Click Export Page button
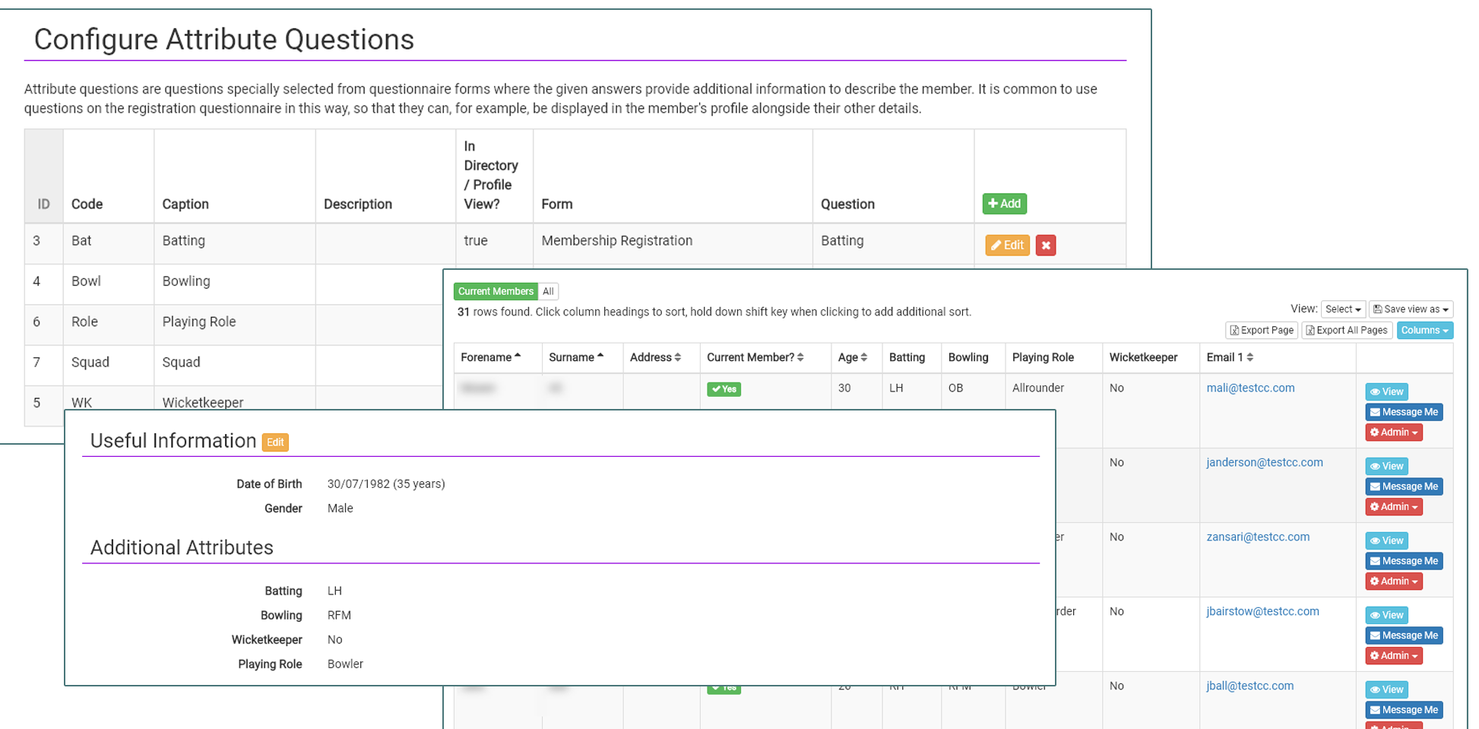Screen dimensions: 1479x729 coord(1262,330)
